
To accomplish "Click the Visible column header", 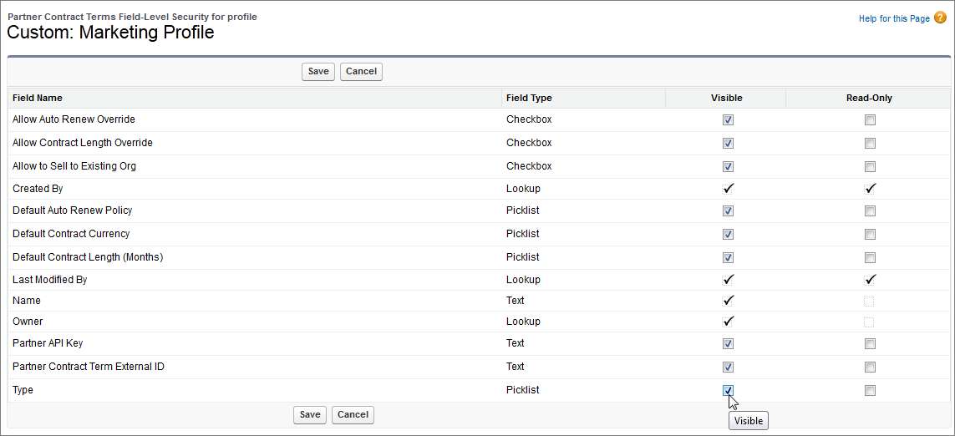I will 727,98.
